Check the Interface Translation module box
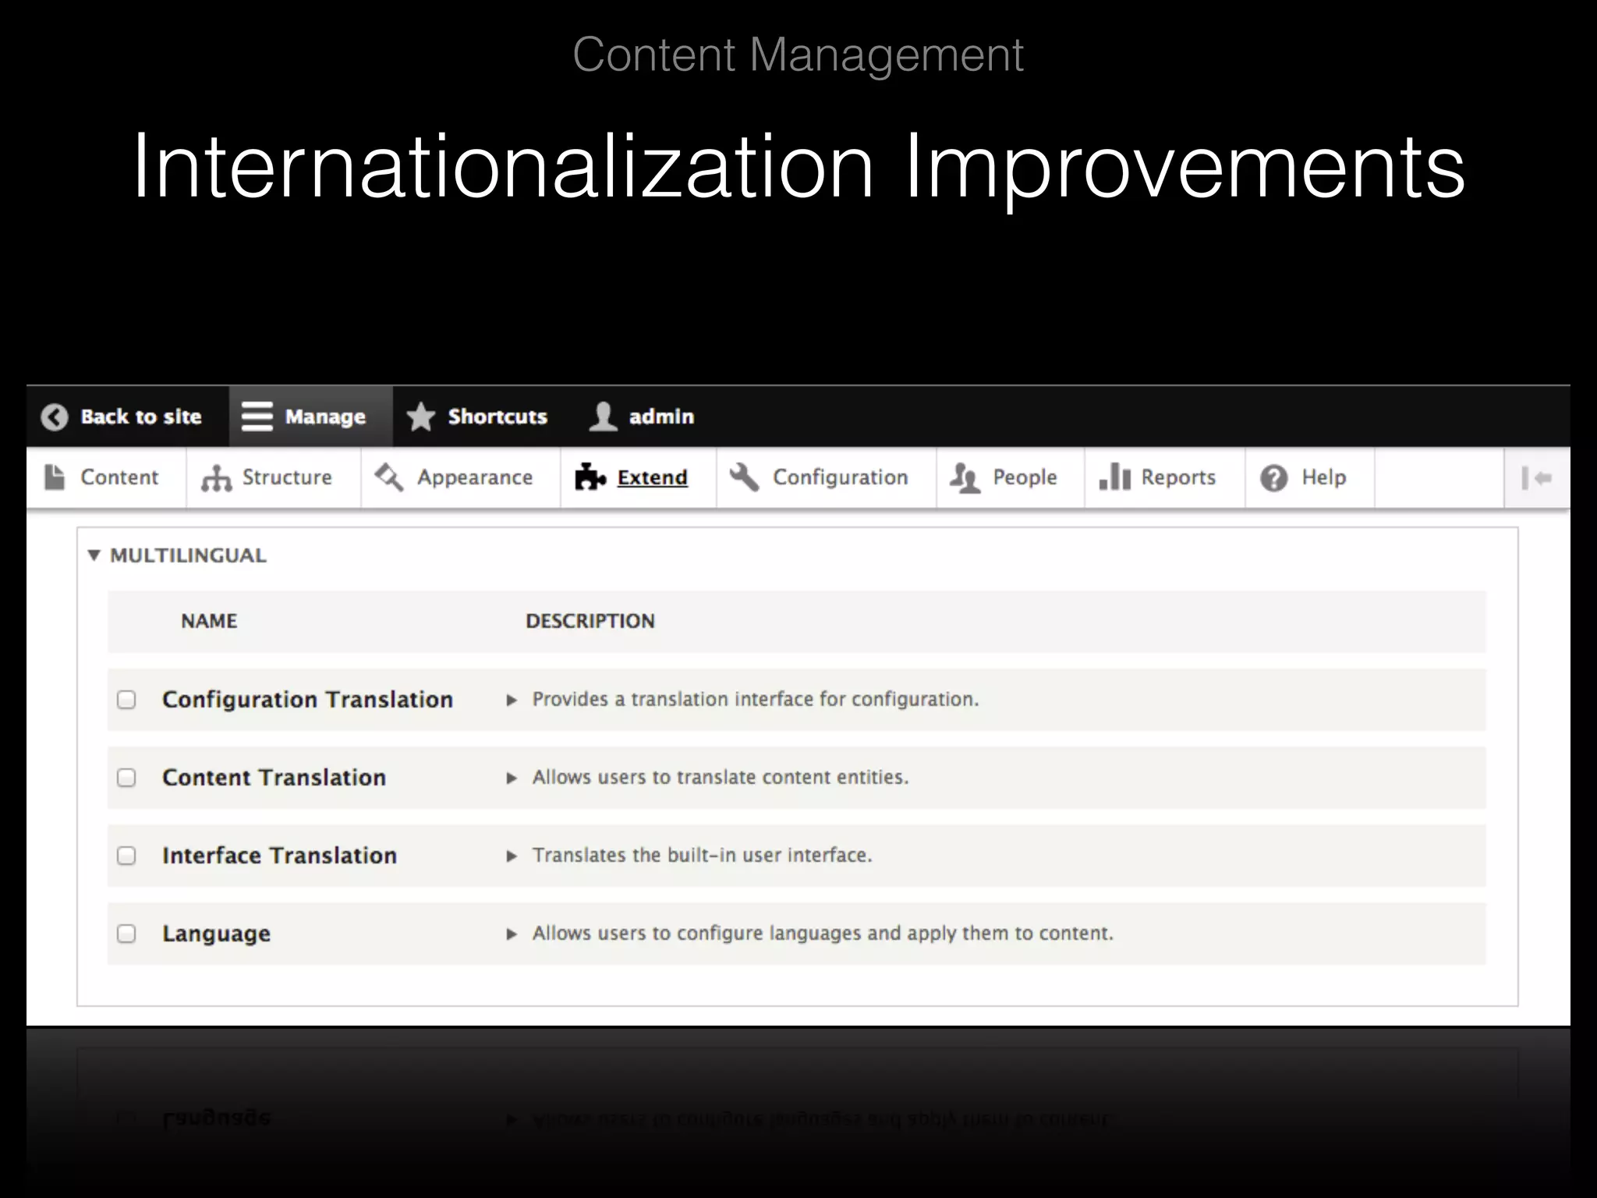The height and width of the screenshot is (1198, 1597). [x=126, y=856]
